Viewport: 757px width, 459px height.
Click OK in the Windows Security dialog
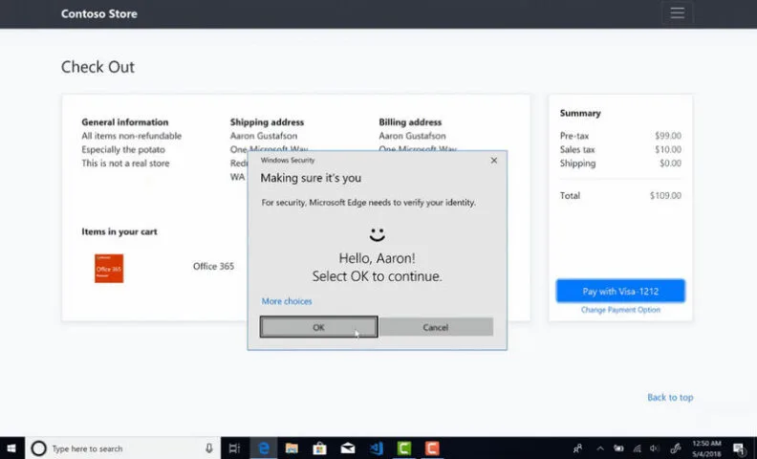[x=318, y=327]
